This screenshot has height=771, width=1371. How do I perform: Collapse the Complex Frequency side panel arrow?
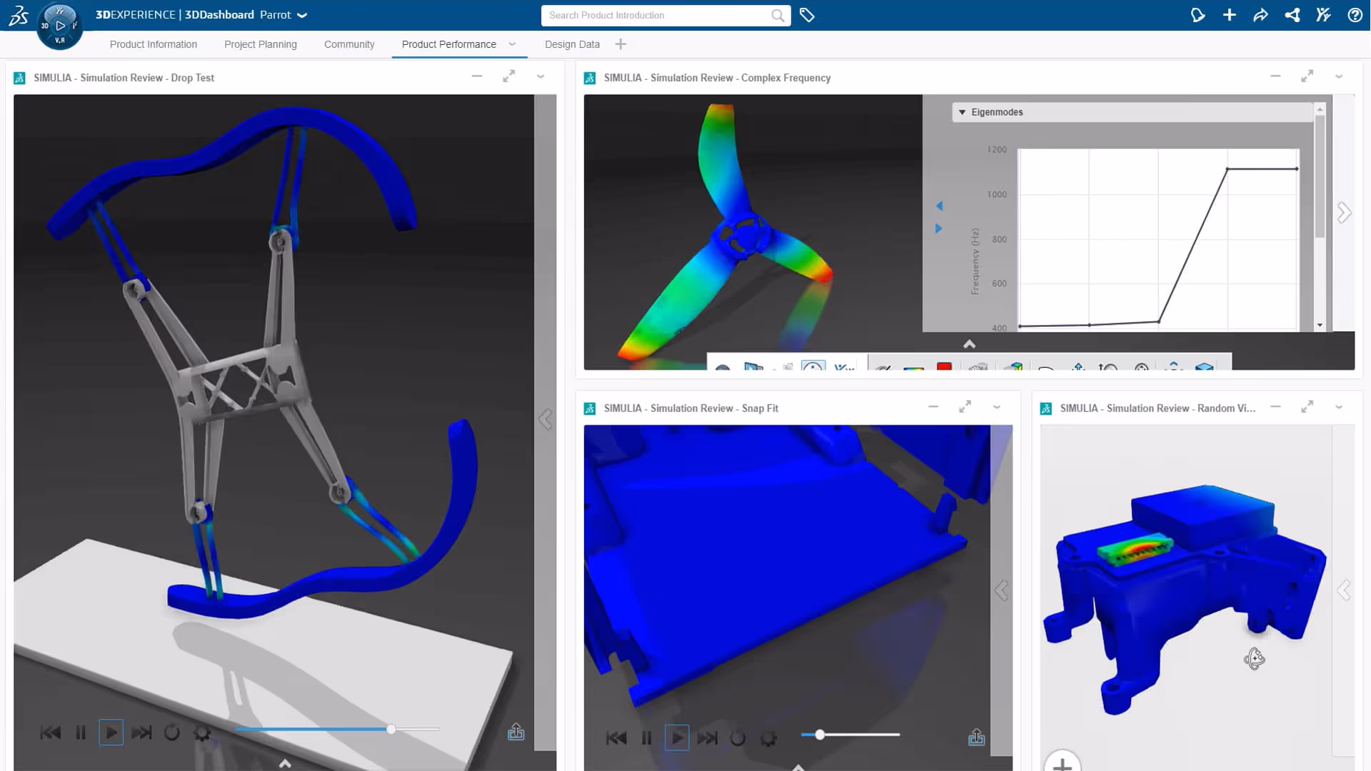click(x=1345, y=213)
